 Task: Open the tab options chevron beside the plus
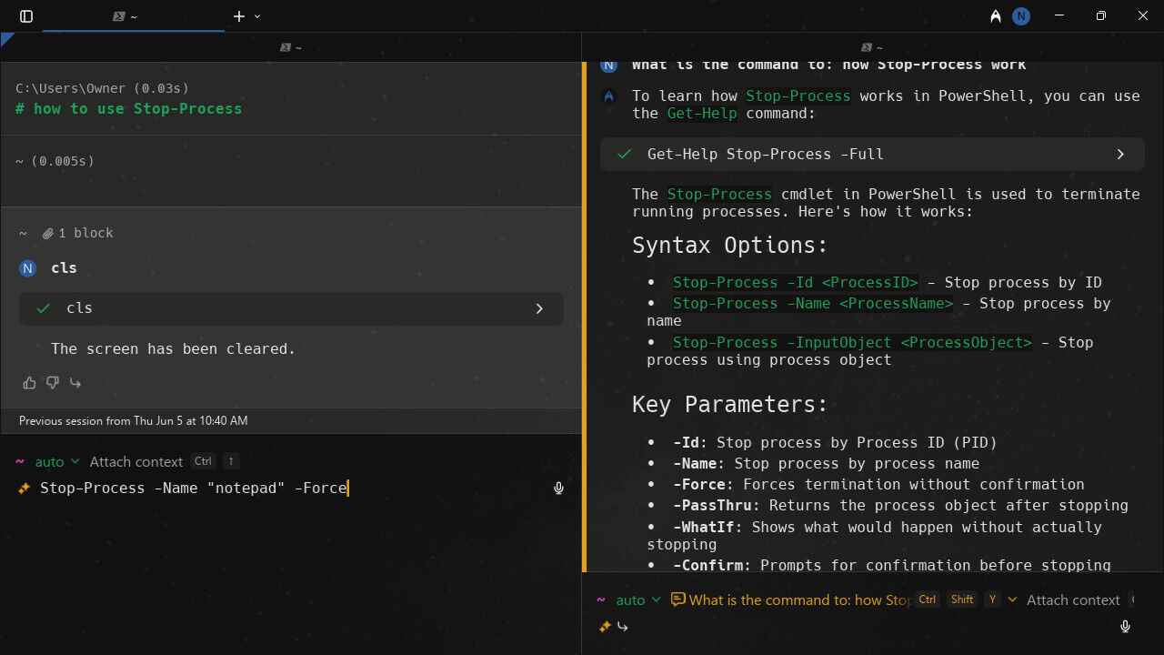(x=257, y=16)
